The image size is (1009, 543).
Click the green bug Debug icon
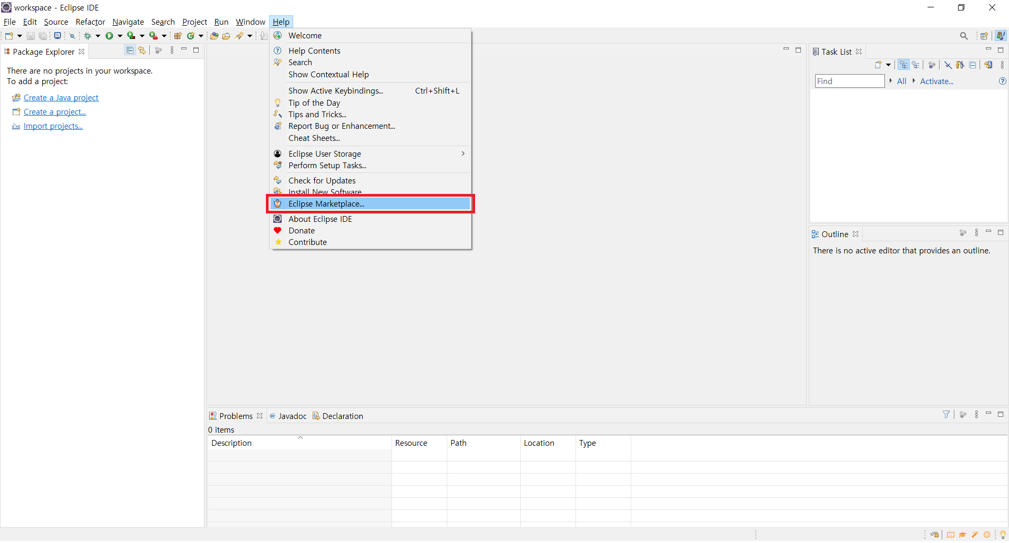pyautogui.click(x=87, y=36)
